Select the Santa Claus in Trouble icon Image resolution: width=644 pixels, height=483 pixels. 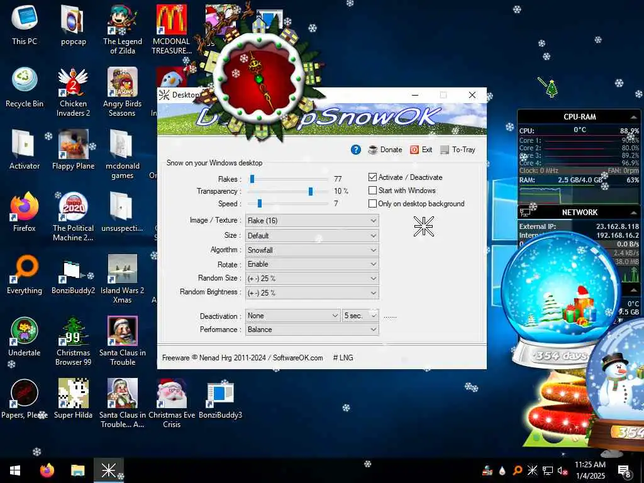point(123,340)
